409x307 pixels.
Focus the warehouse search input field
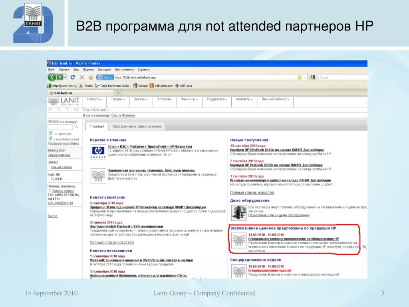point(60,127)
